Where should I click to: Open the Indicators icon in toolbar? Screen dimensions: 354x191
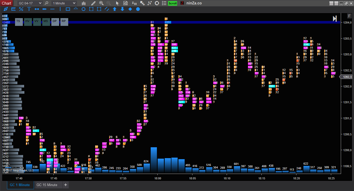[x=149, y=3]
